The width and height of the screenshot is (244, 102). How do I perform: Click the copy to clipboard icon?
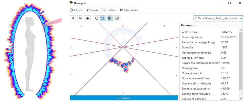[73, 18]
